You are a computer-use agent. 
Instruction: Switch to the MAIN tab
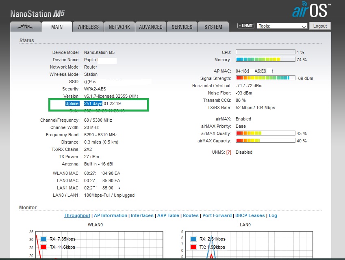point(57,27)
